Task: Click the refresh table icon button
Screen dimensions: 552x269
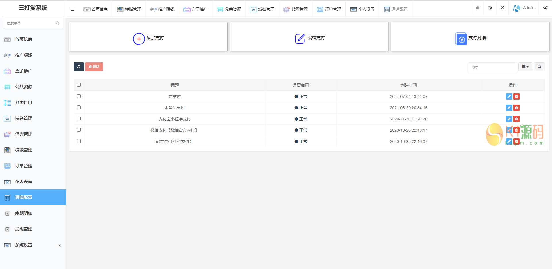Action: tap(79, 67)
